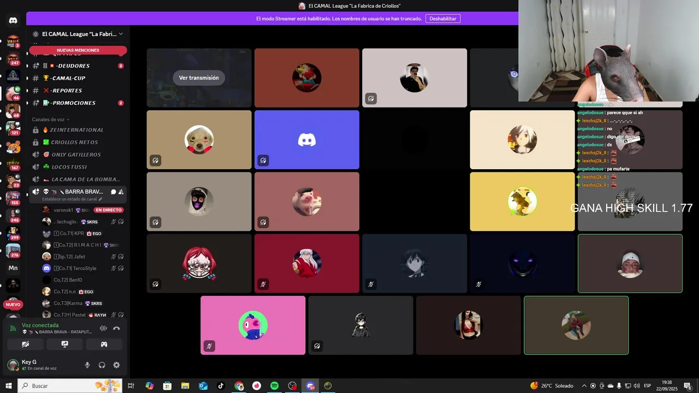Select user Sp.T2| Jafet
This screenshot has height=393, width=699.
click(x=84, y=257)
